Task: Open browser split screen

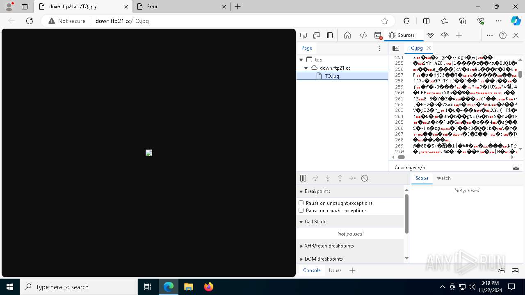Action: click(x=426, y=21)
